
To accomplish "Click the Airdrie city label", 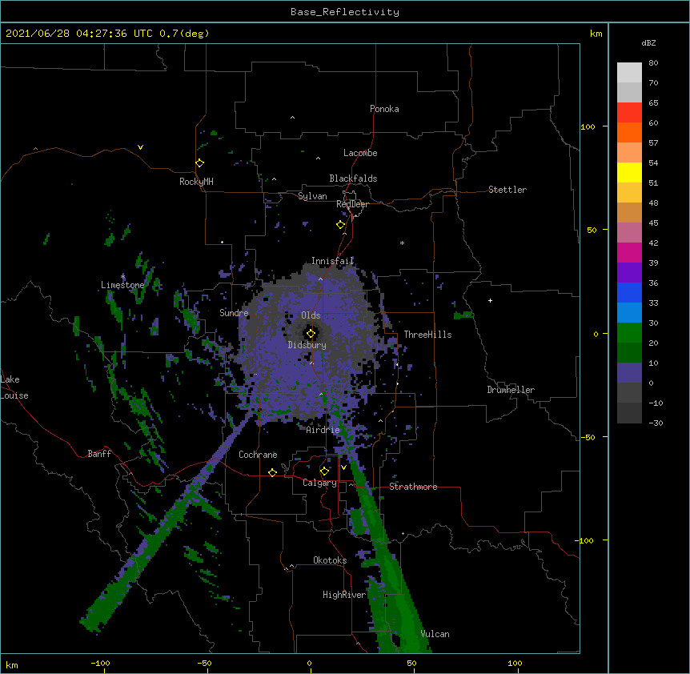I will (x=323, y=430).
